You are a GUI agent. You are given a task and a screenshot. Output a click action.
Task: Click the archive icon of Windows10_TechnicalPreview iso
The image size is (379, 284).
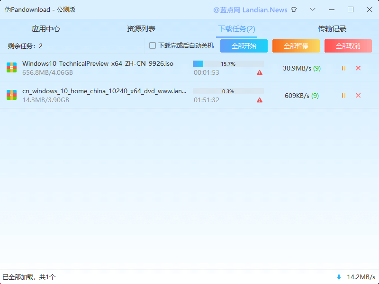click(x=11, y=68)
